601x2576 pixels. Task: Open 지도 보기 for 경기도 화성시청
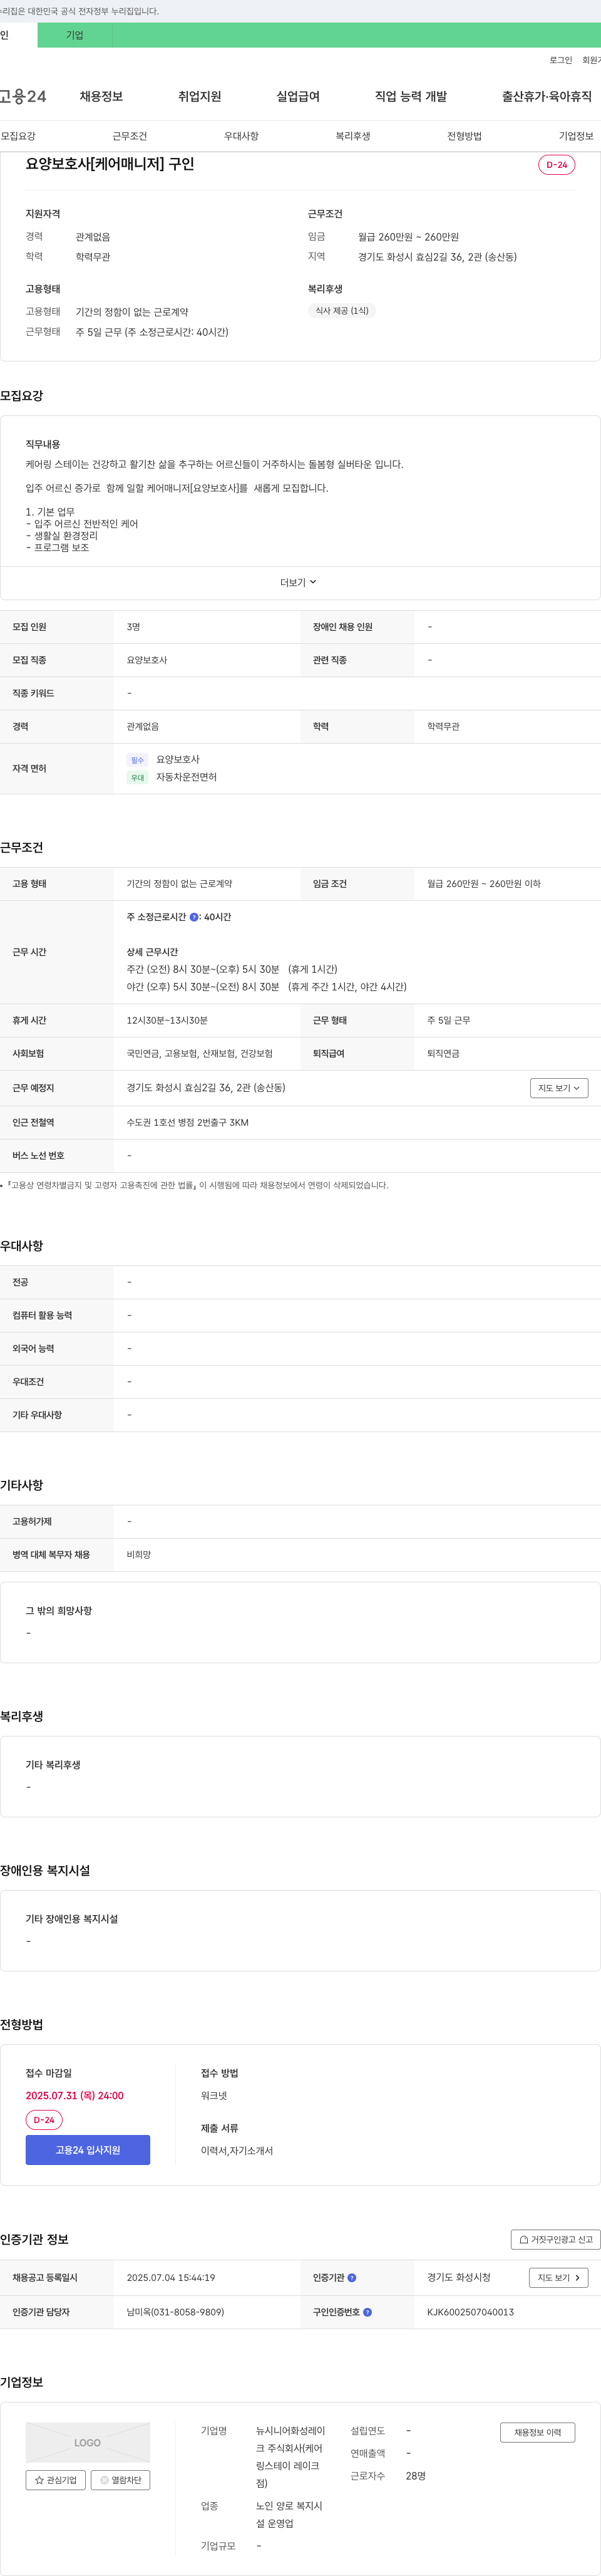[558, 2277]
